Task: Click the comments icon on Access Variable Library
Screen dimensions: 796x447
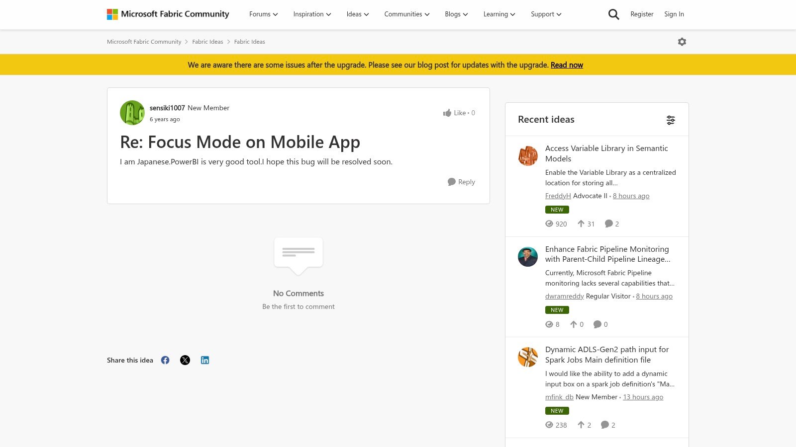Action: pos(608,223)
